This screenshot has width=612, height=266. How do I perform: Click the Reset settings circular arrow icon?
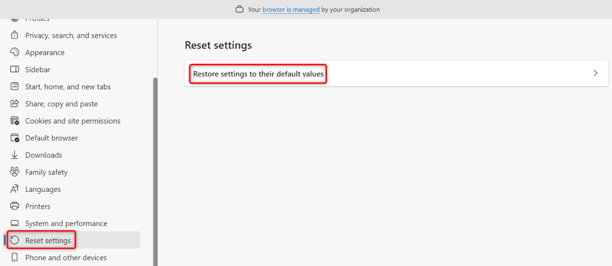coord(15,240)
